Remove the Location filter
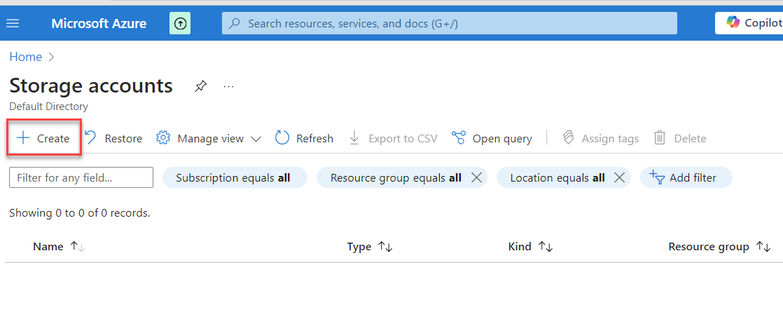 point(620,177)
